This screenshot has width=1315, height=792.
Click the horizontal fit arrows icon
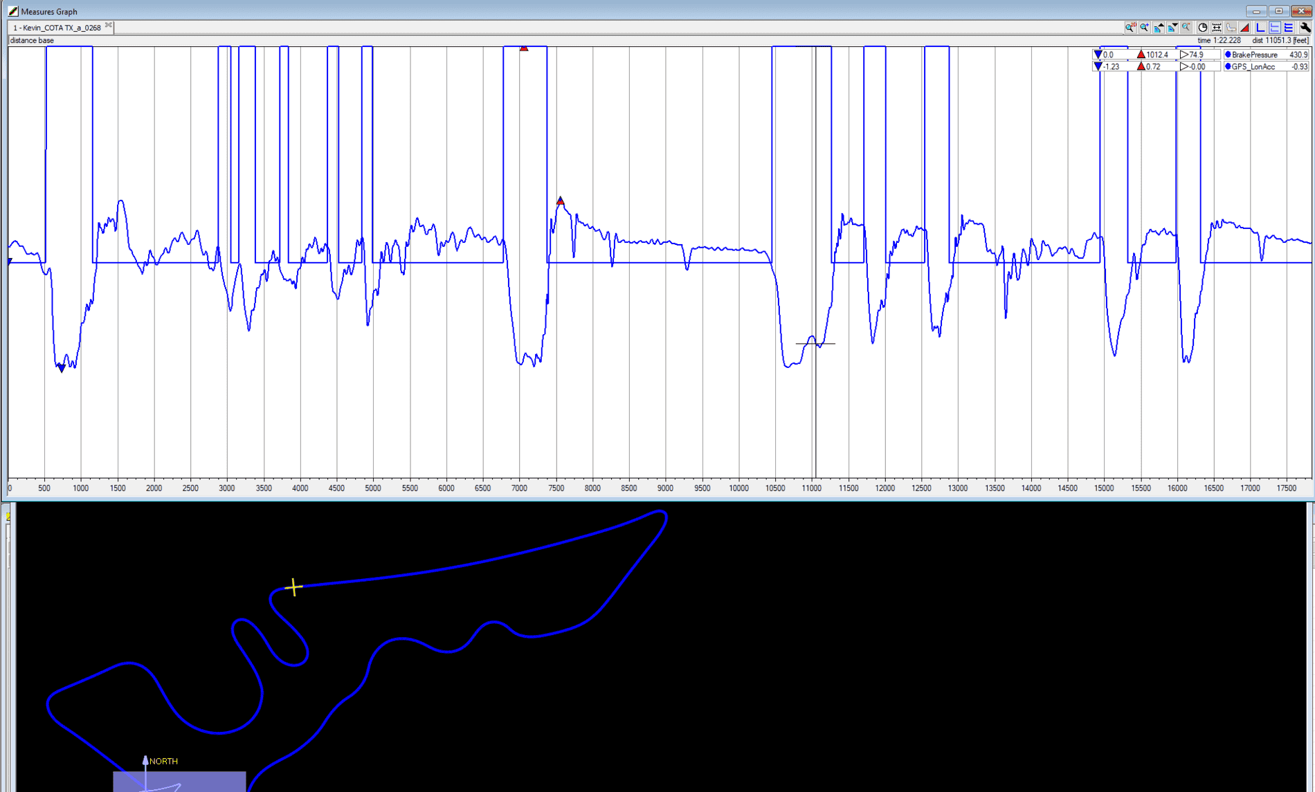coord(1217,28)
